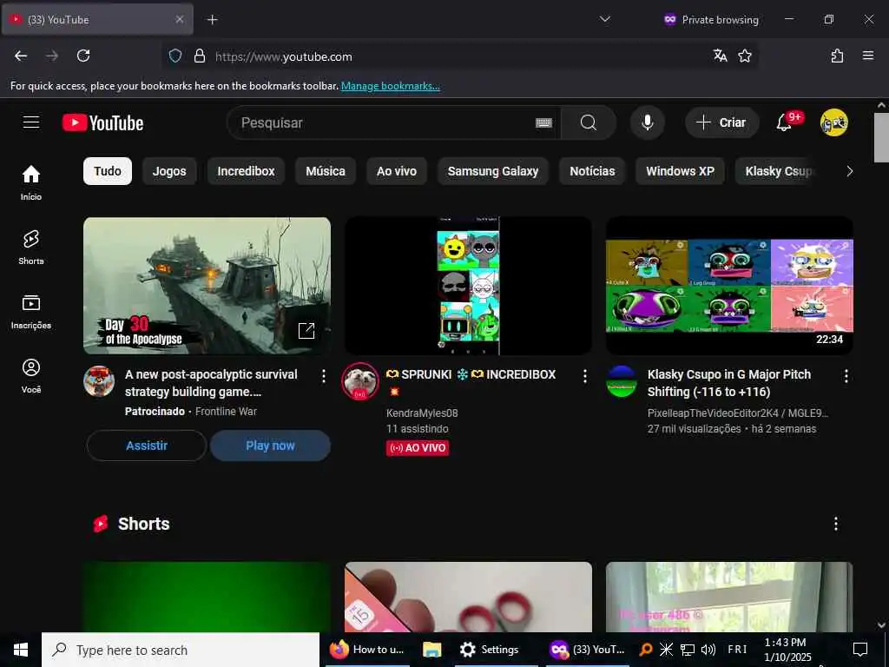Open a new browser tab
The height and width of the screenshot is (667, 889).
[212, 20]
